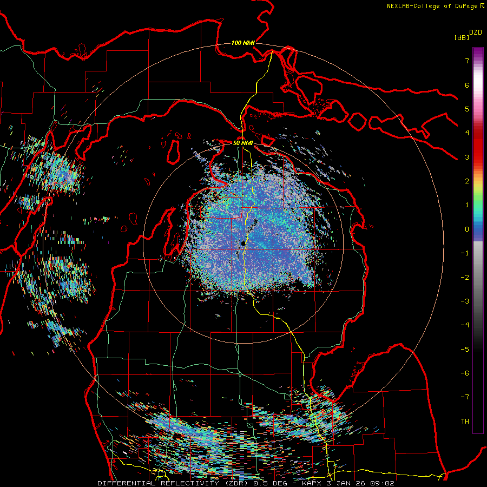Click the 50 NMI range ring label
The width and height of the screenshot is (487, 487).
pos(243,143)
